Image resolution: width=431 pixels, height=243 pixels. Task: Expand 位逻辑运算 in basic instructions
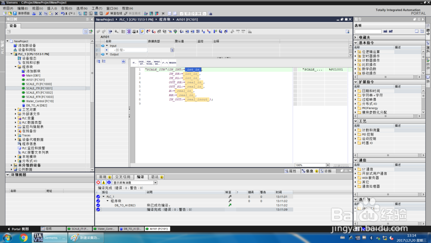356,52
